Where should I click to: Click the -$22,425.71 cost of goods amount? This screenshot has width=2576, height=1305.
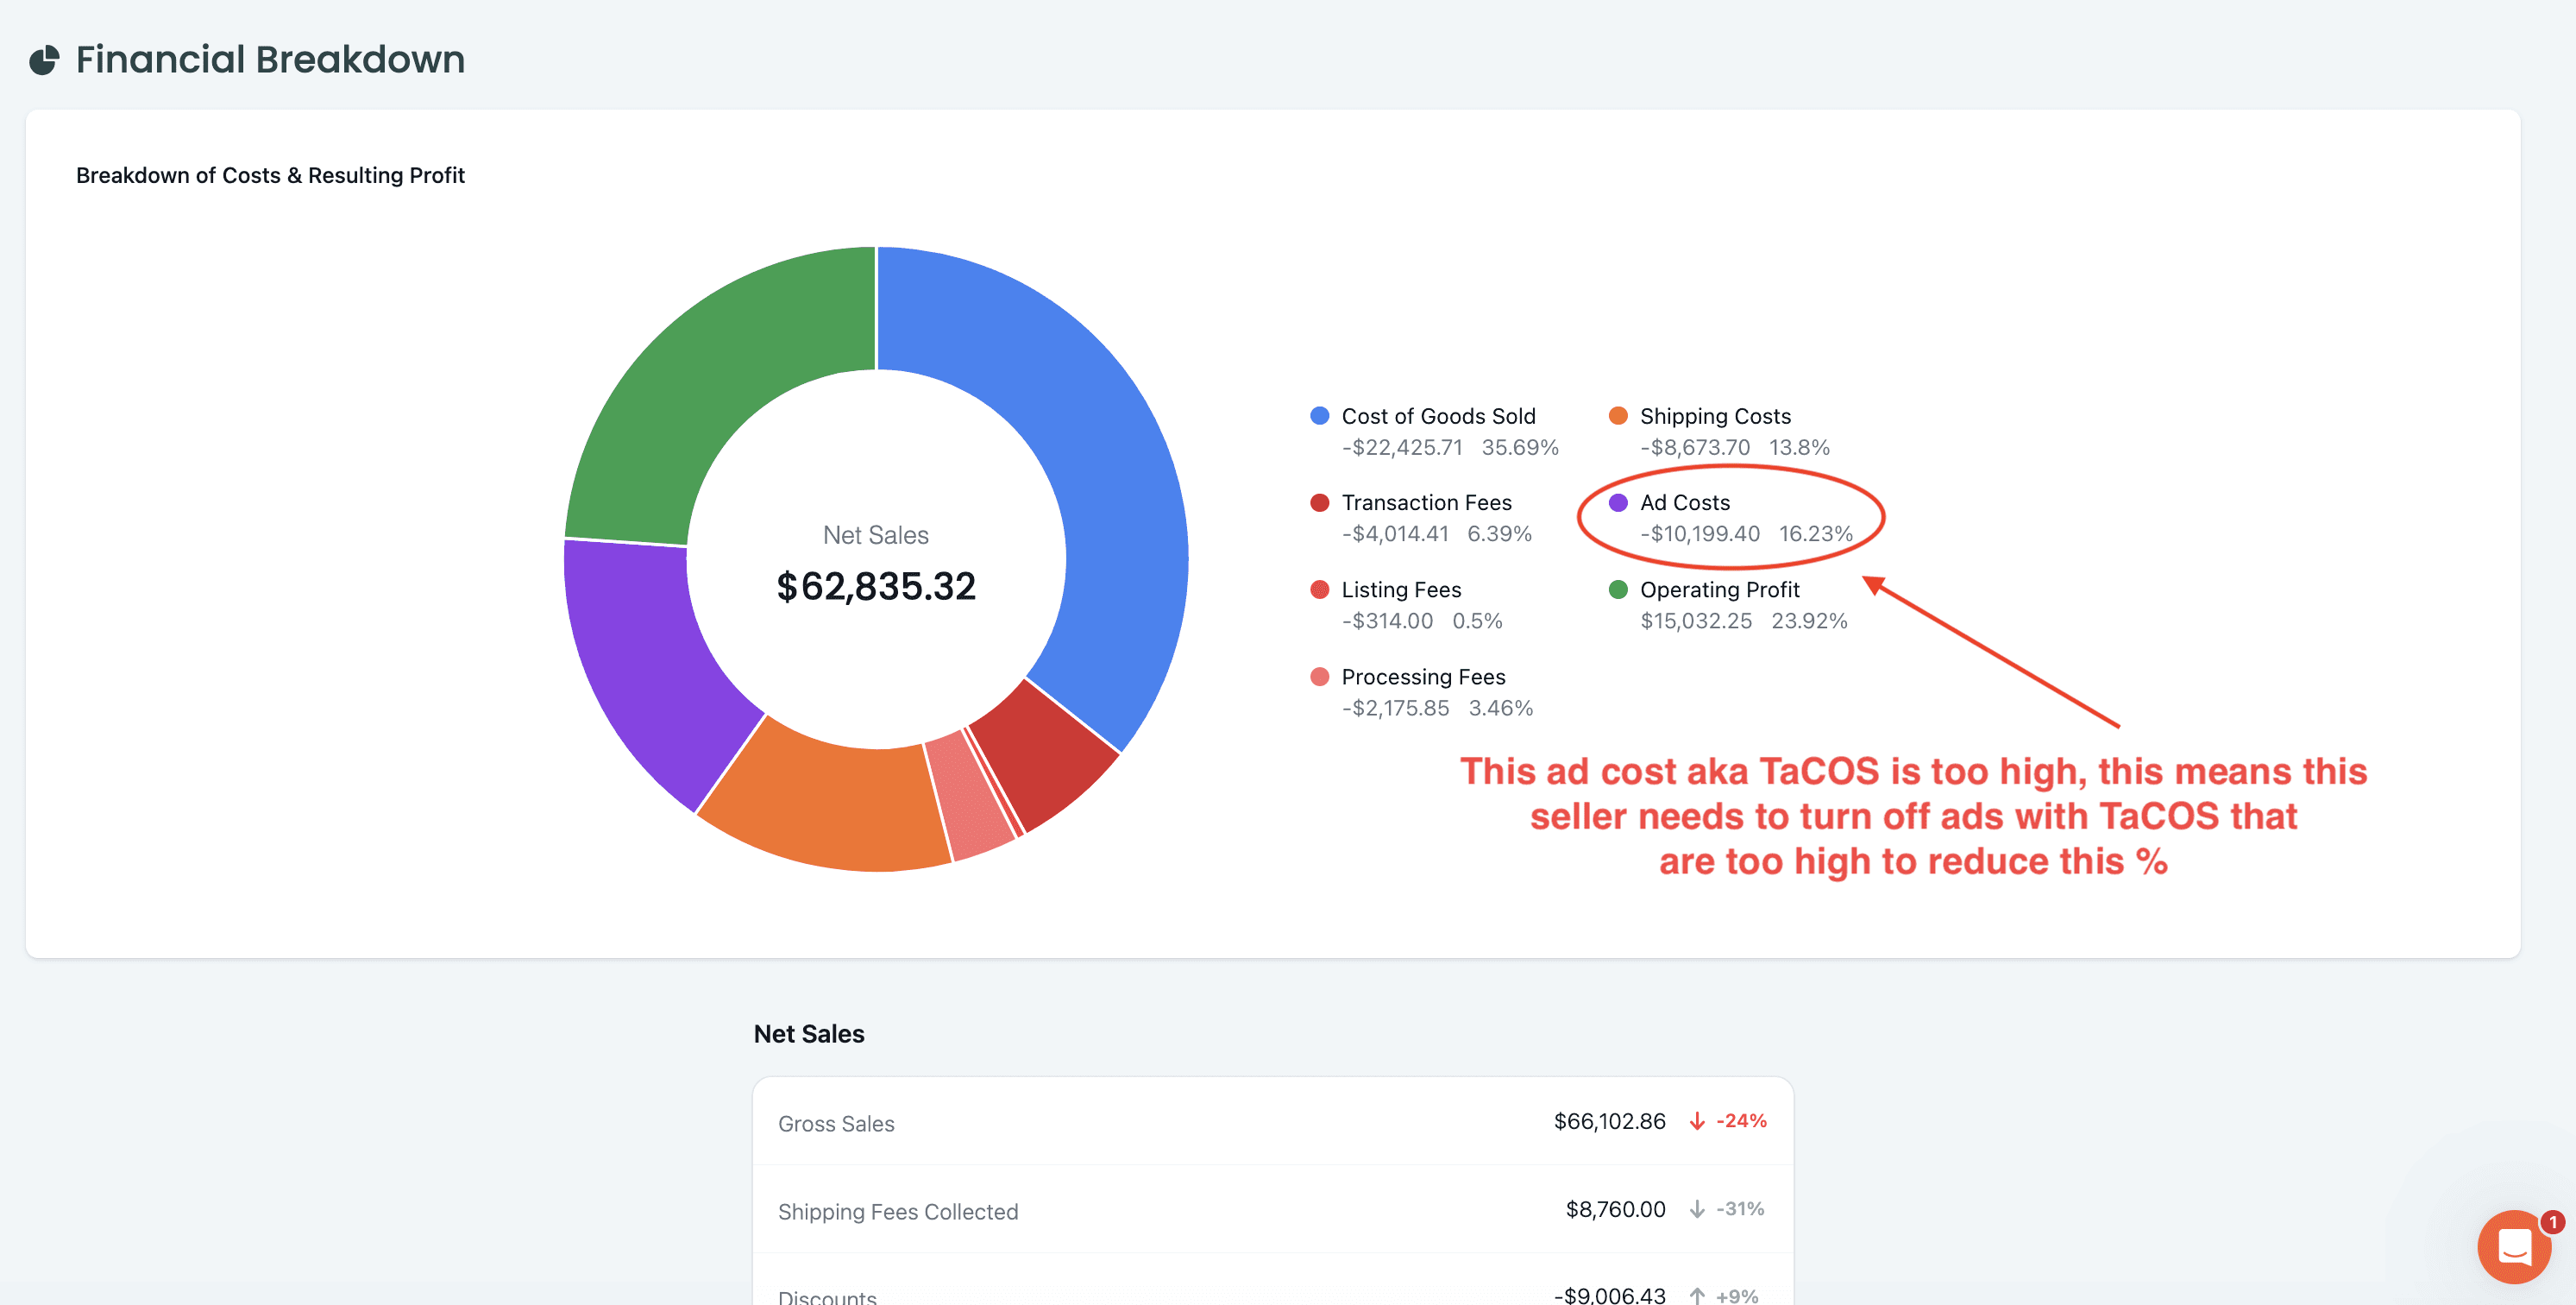[x=1402, y=447]
